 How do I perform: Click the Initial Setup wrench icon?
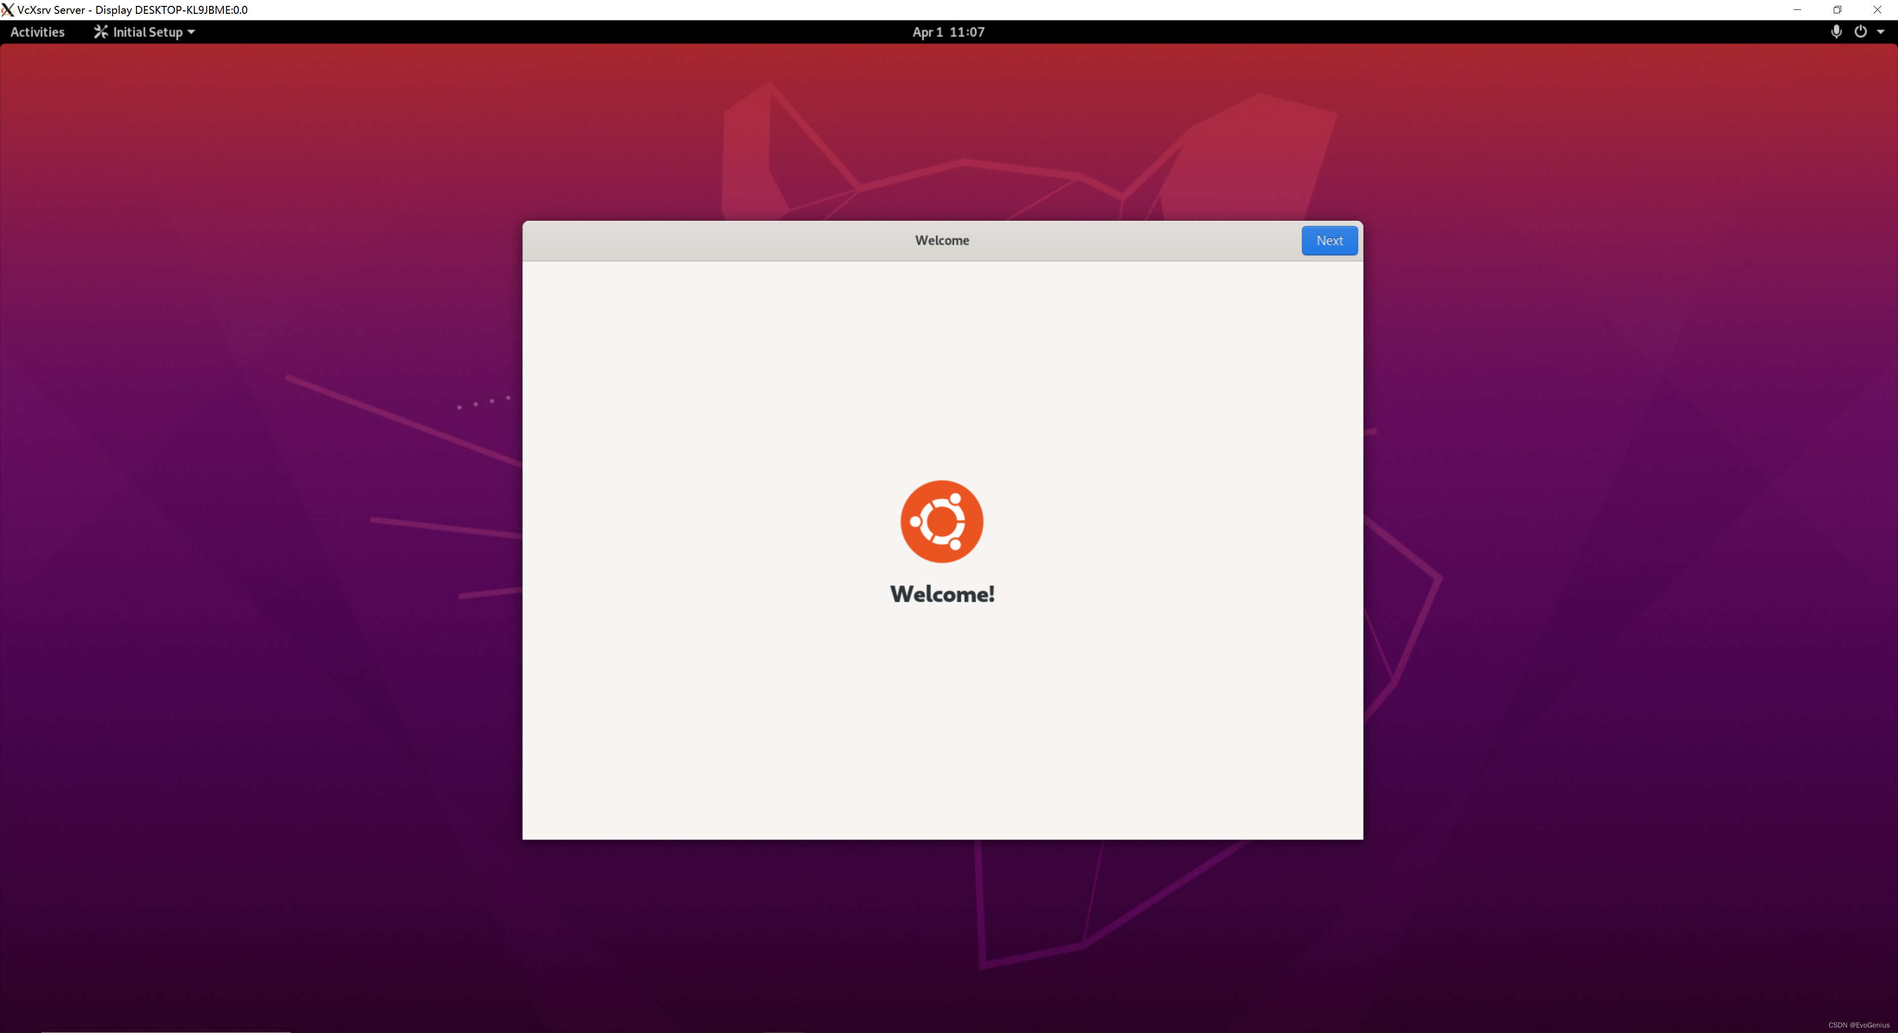101,32
